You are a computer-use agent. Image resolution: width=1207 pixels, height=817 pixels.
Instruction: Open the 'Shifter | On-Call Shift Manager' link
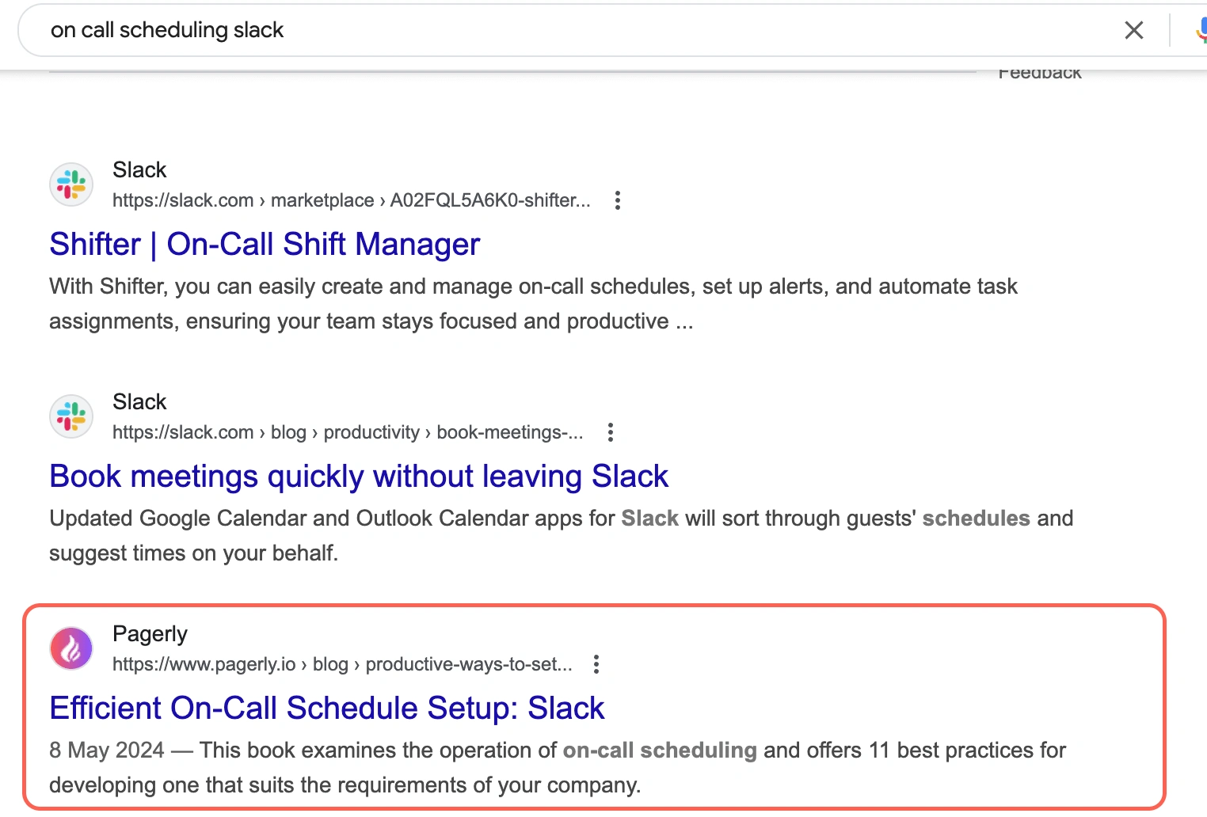click(265, 244)
